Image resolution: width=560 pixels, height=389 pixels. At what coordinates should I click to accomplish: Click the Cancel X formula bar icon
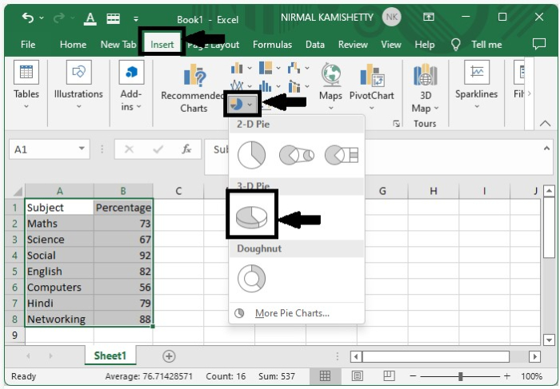click(129, 149)
